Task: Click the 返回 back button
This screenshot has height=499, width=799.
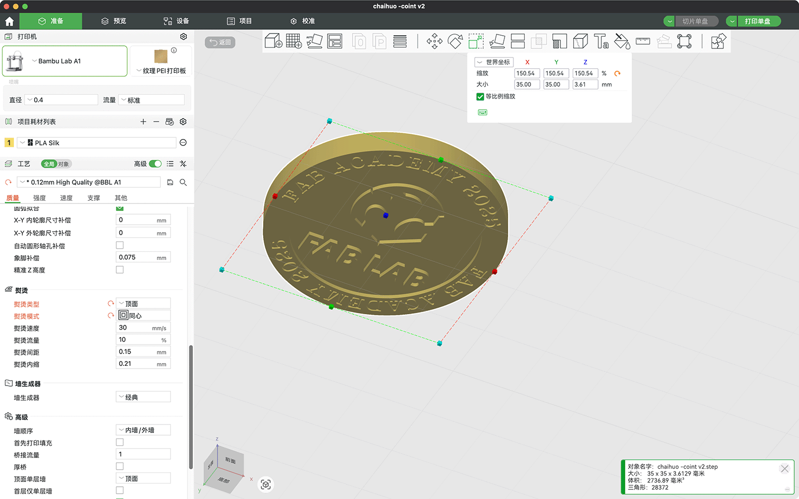Action: 220,42
